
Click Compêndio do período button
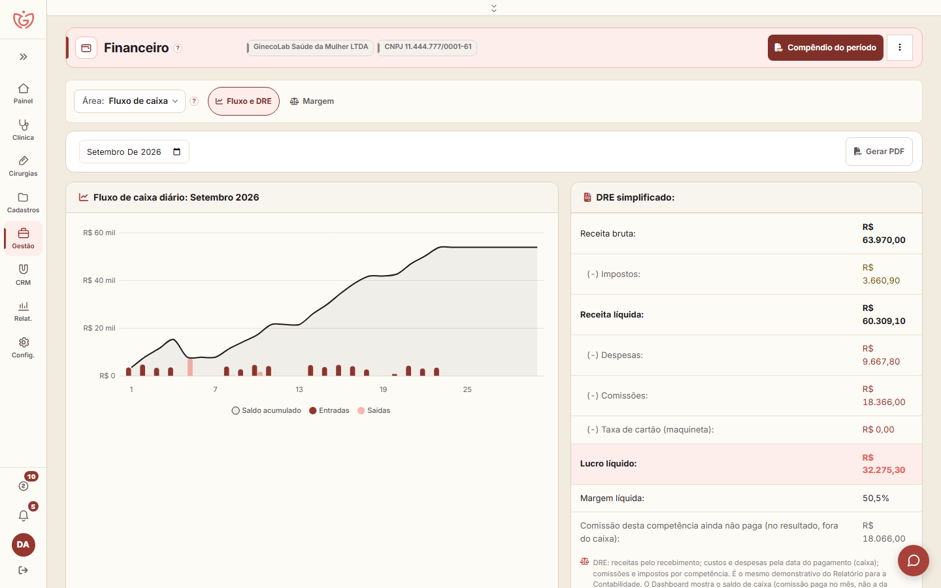point(825,48)
